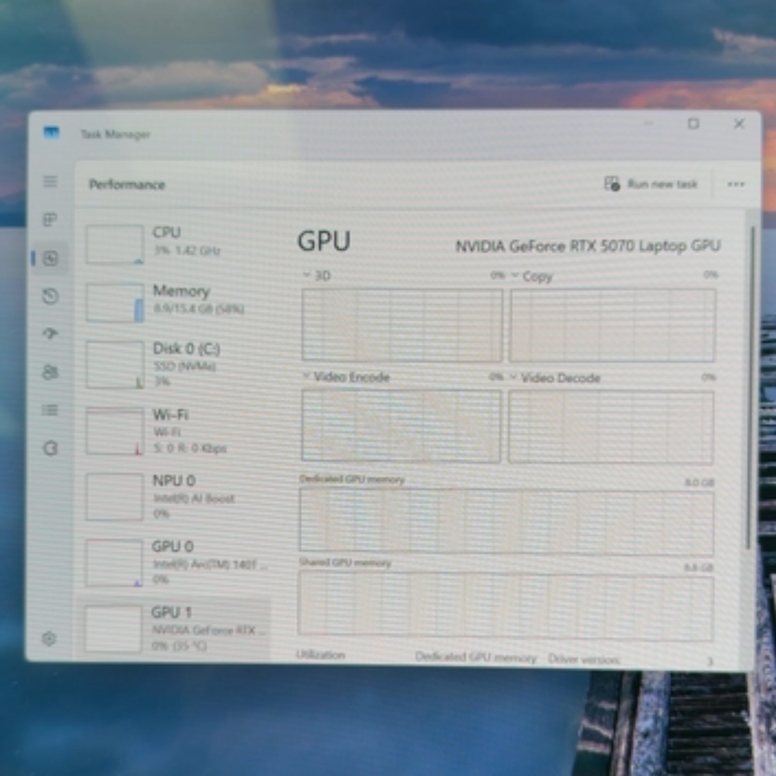Open the Task Manager navigation hamburger menu
This screenshot has height=776, width=776.
click(50, 182)
